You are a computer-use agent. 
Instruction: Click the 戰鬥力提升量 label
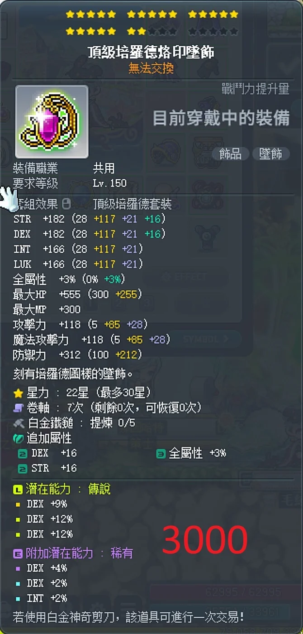click(x=256, y=89)
